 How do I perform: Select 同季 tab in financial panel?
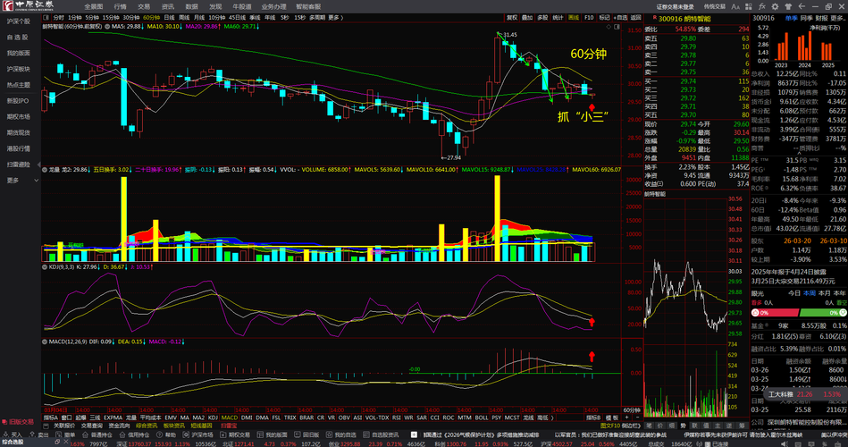[x=806, y=18]
